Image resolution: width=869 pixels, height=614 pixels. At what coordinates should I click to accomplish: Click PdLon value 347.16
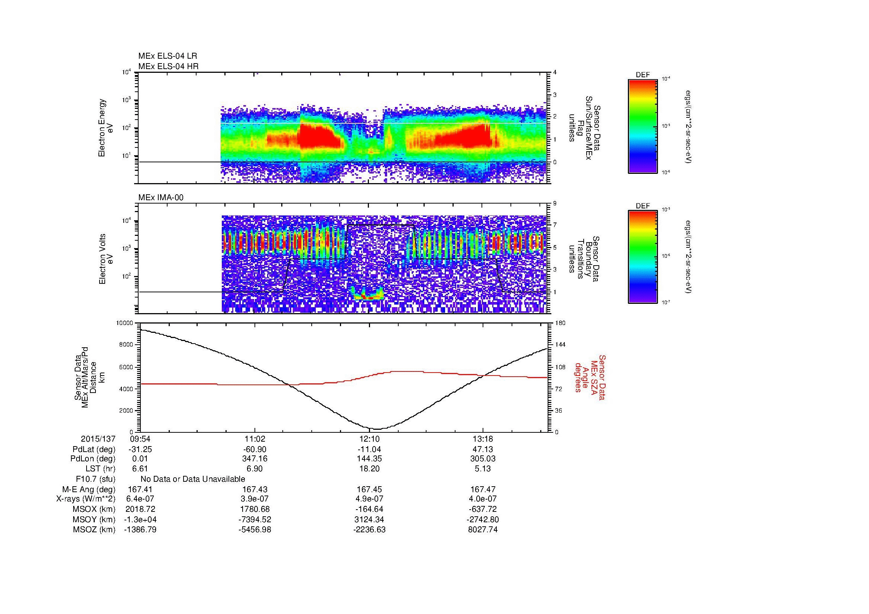pos(255,459)
